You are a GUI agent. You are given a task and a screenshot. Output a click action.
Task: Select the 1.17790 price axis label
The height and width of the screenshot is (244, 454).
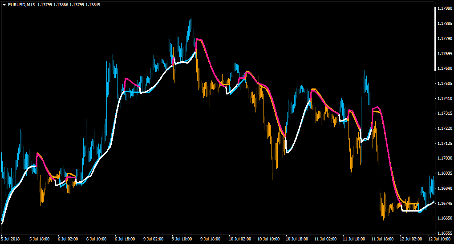[445, 39]
